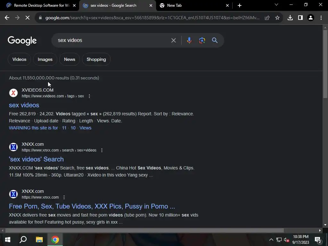Click the blue X favicon of the 'sex videos' Search result
Image resolution: width=328 pixels, height=246 pixels.
(x=13, y=147)
